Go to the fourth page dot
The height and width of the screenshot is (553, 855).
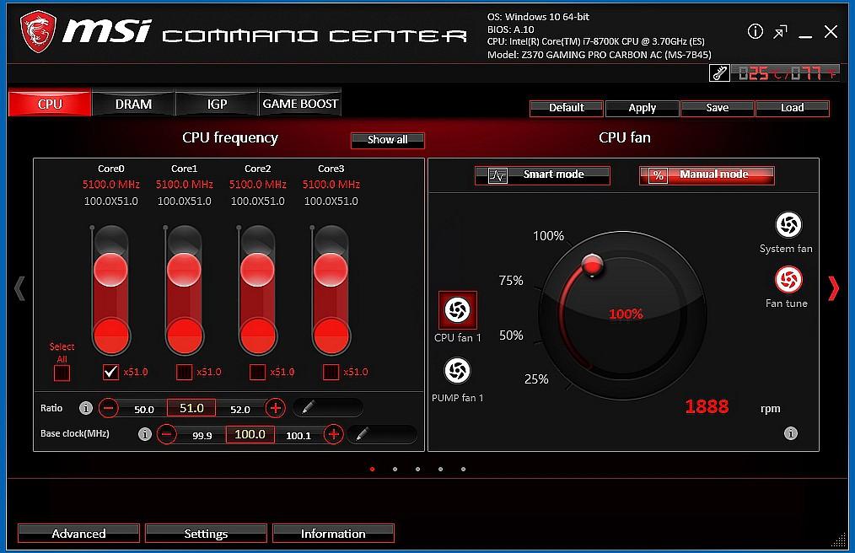441,469
